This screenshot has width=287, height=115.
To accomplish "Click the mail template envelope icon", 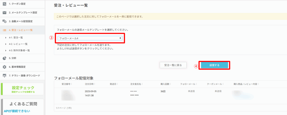I will pyautogui.click(x=4, y=13).
